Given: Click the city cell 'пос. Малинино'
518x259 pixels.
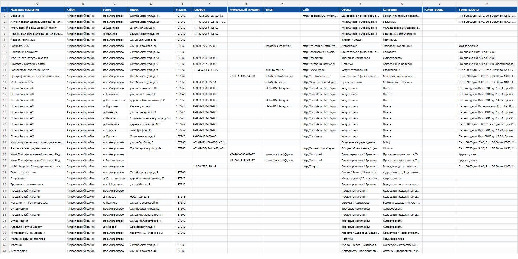Looking at the screenshot, I should (115, 185).
